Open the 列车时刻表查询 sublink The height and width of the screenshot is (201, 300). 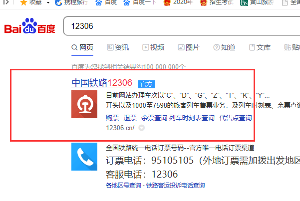pyautogui.click(x=192, y=118)
